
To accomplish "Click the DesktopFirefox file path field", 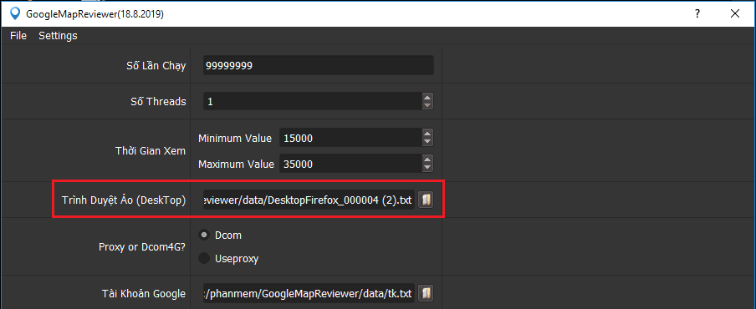I will [309, 200].
